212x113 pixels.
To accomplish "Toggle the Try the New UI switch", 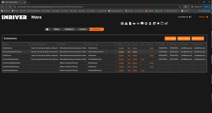I will click(x=190, y=17).
